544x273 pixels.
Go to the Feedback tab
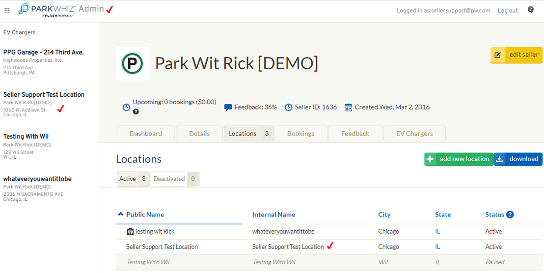(355, 134)
